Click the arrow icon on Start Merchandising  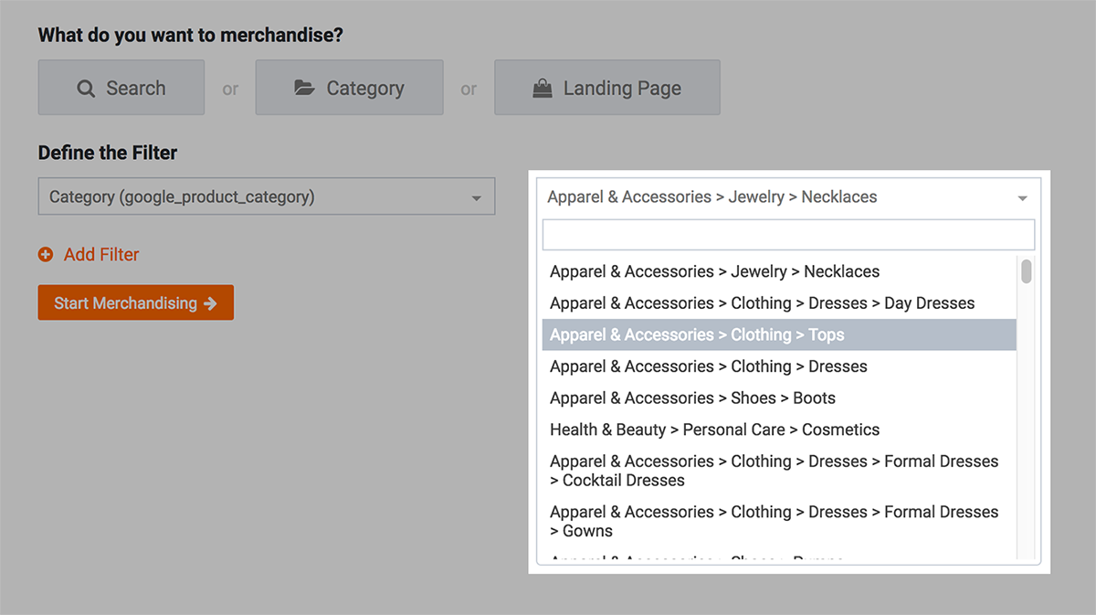coord(211,303)
